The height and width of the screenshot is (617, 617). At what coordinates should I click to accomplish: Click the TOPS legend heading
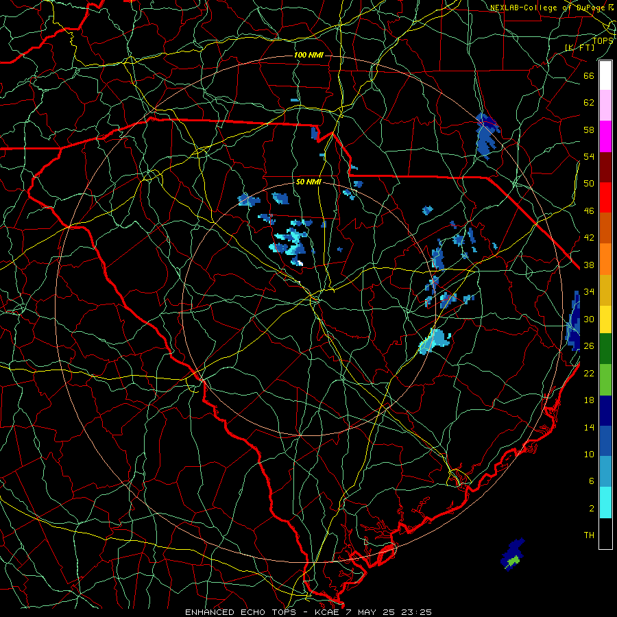click(603, 40)
